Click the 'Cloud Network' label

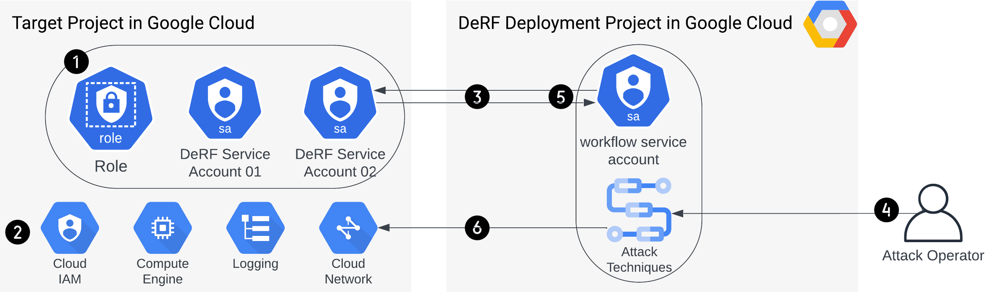(348, 271)
